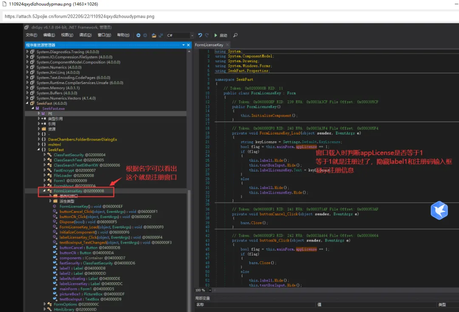Close the assembly explorer panel
Screen dimensions: 459x312
tap(188, 45)
